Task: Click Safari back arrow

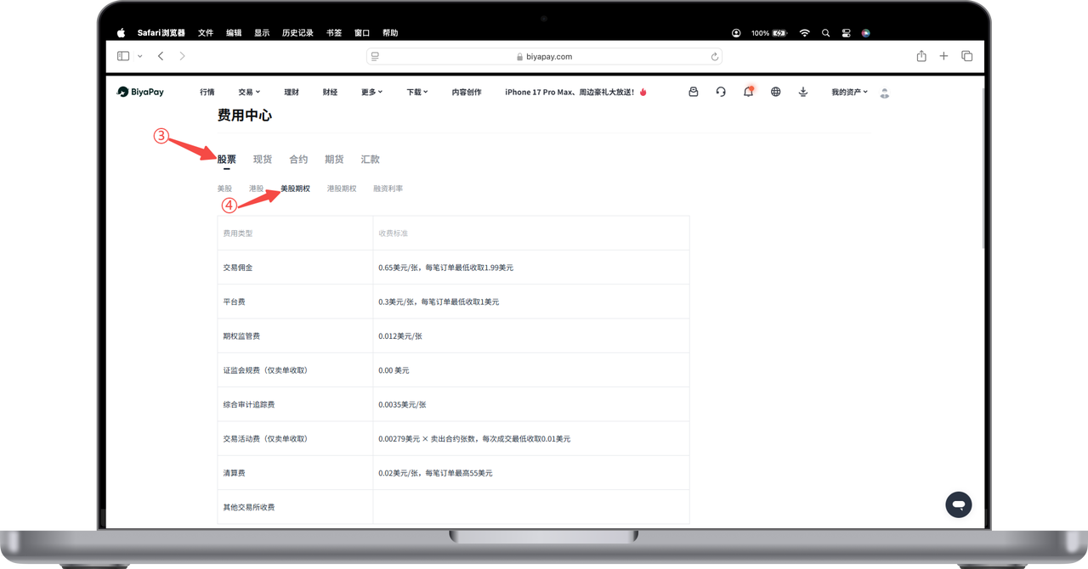Action: tap(161, 56)
